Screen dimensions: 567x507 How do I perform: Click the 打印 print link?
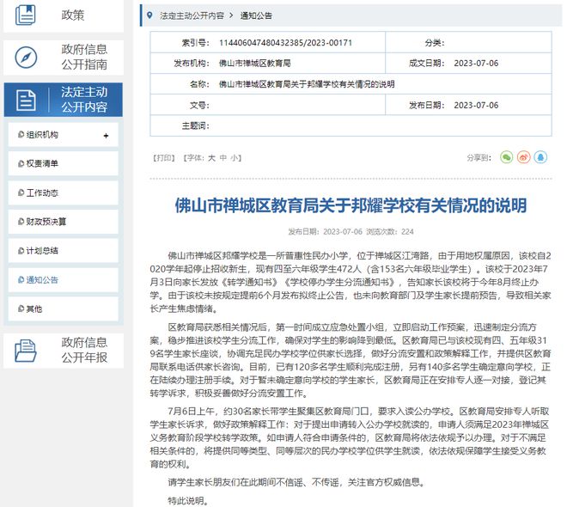click(x=164, y=158)
